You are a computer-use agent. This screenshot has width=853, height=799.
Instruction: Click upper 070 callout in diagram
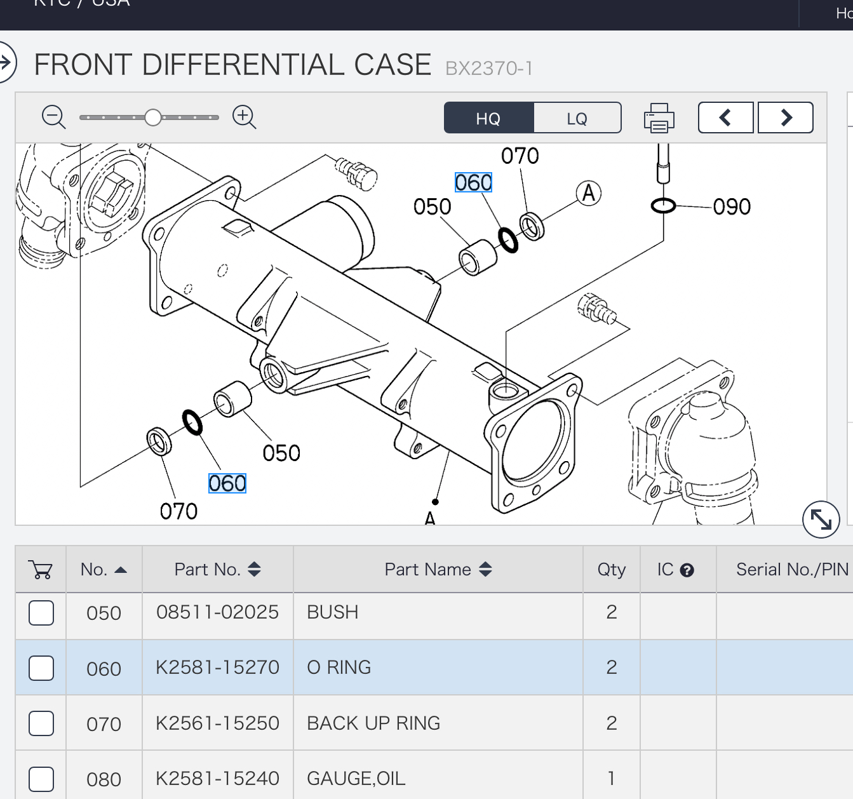tap(520, 156)
